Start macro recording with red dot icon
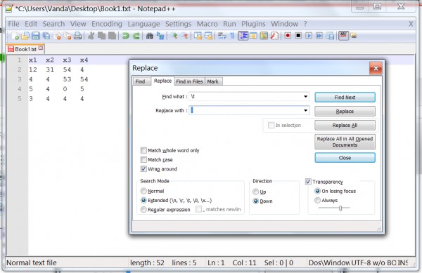 click(288, 36)
